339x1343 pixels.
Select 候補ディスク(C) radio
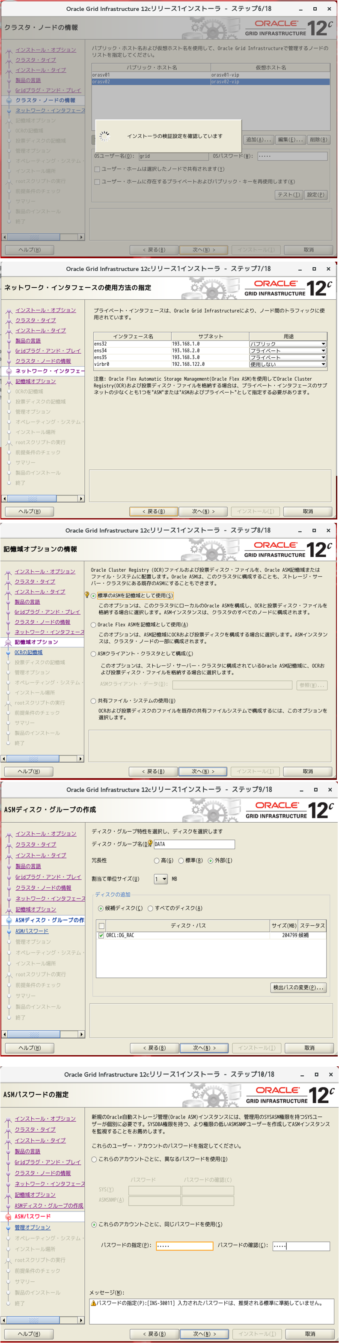tap(101, 908)
